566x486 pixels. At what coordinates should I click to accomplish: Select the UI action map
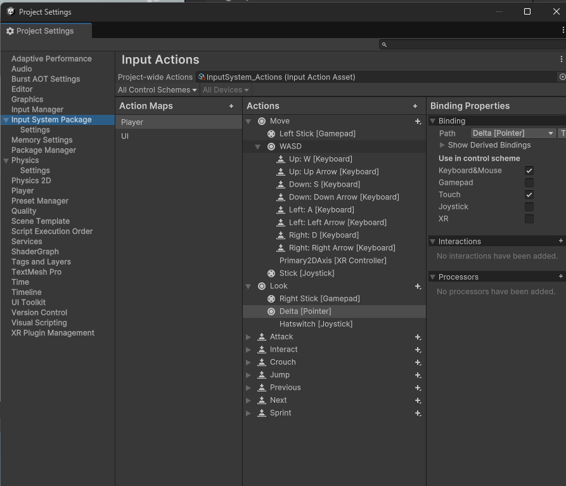[125, 136]
